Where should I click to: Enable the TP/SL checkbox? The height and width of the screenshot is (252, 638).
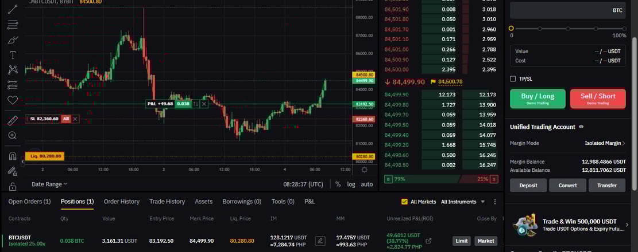[x=513, y=78]
